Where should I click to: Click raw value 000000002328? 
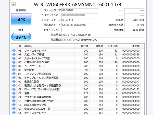(x=131, y=54)
